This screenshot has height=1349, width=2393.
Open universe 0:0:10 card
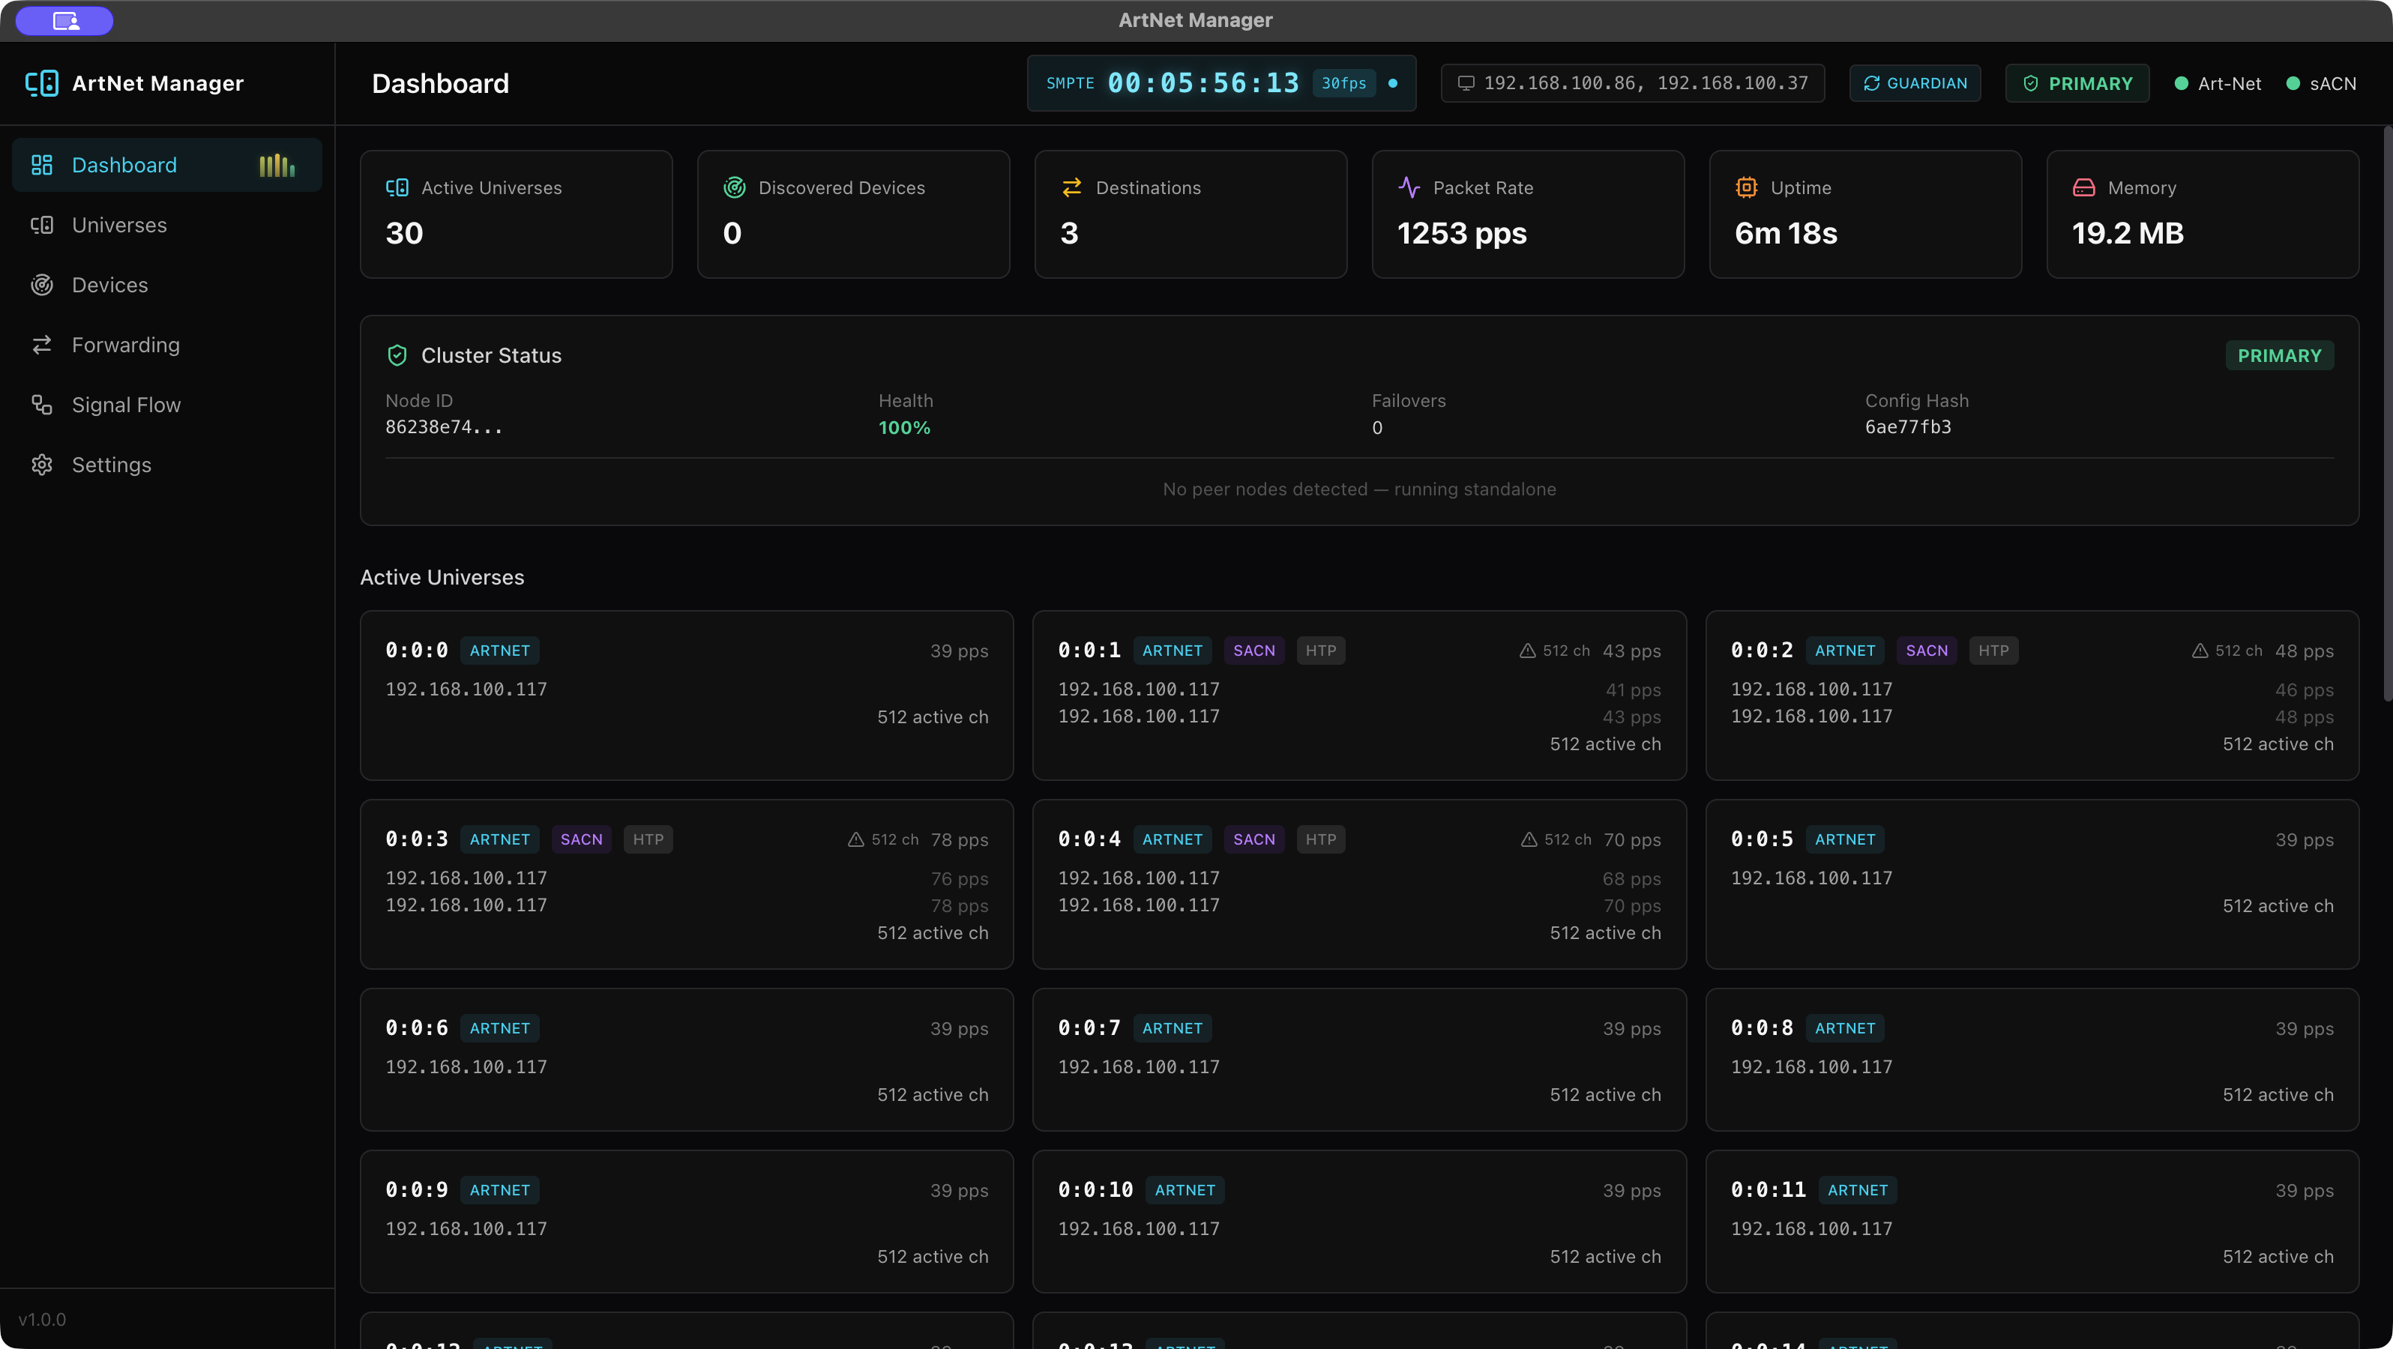tap(1359, 1222)
